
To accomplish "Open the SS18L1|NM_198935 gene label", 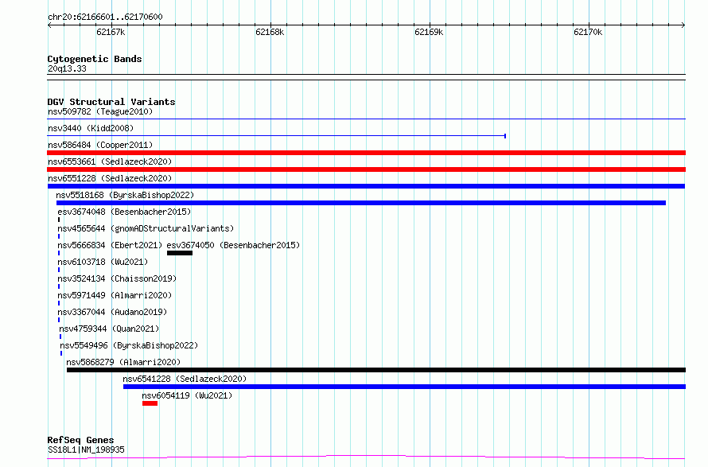I will pos(86,449).
